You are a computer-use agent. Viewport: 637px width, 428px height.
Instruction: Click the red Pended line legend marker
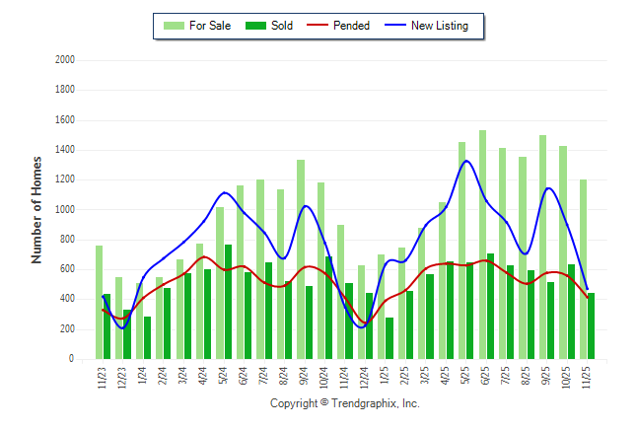320,26
